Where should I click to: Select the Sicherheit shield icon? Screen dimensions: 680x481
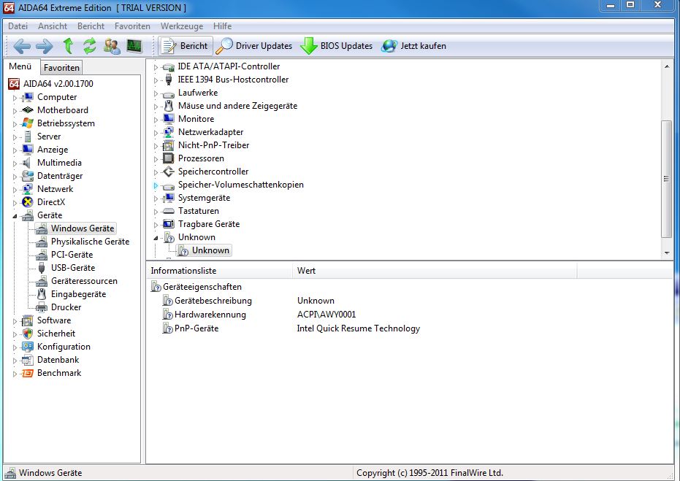click(27, 334)
